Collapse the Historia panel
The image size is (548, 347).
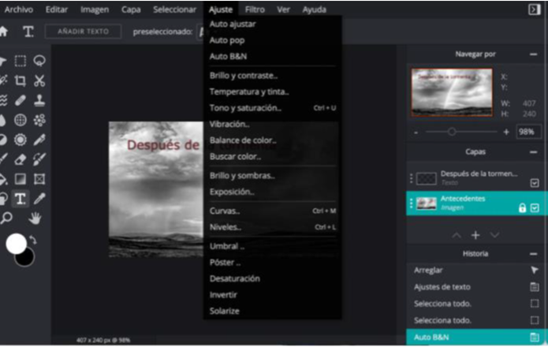click(x=534, y=254)
